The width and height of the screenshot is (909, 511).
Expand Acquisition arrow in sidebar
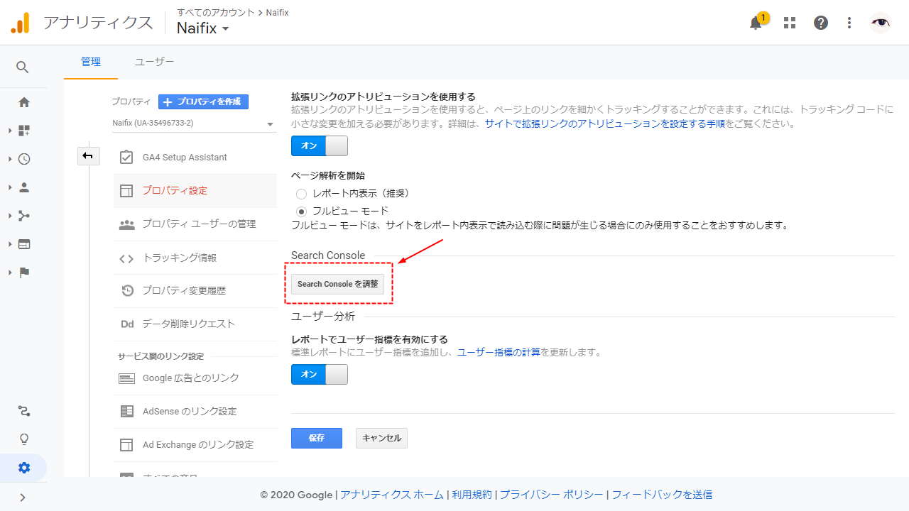[x=10, y=216]
